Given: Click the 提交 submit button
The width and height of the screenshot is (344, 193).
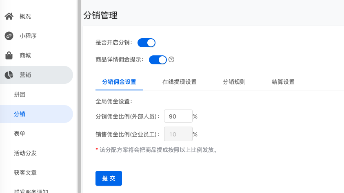Looking at the screenshot, I should pos(109,178).
